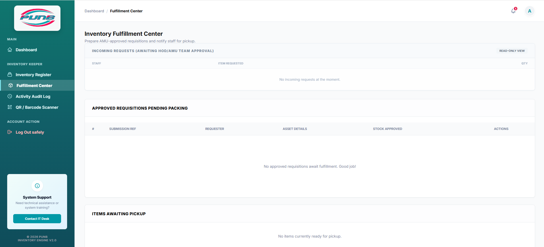Click the Activity Audit Log clock icon
This screenshot has height=247, width=544.
pos(10,96)
